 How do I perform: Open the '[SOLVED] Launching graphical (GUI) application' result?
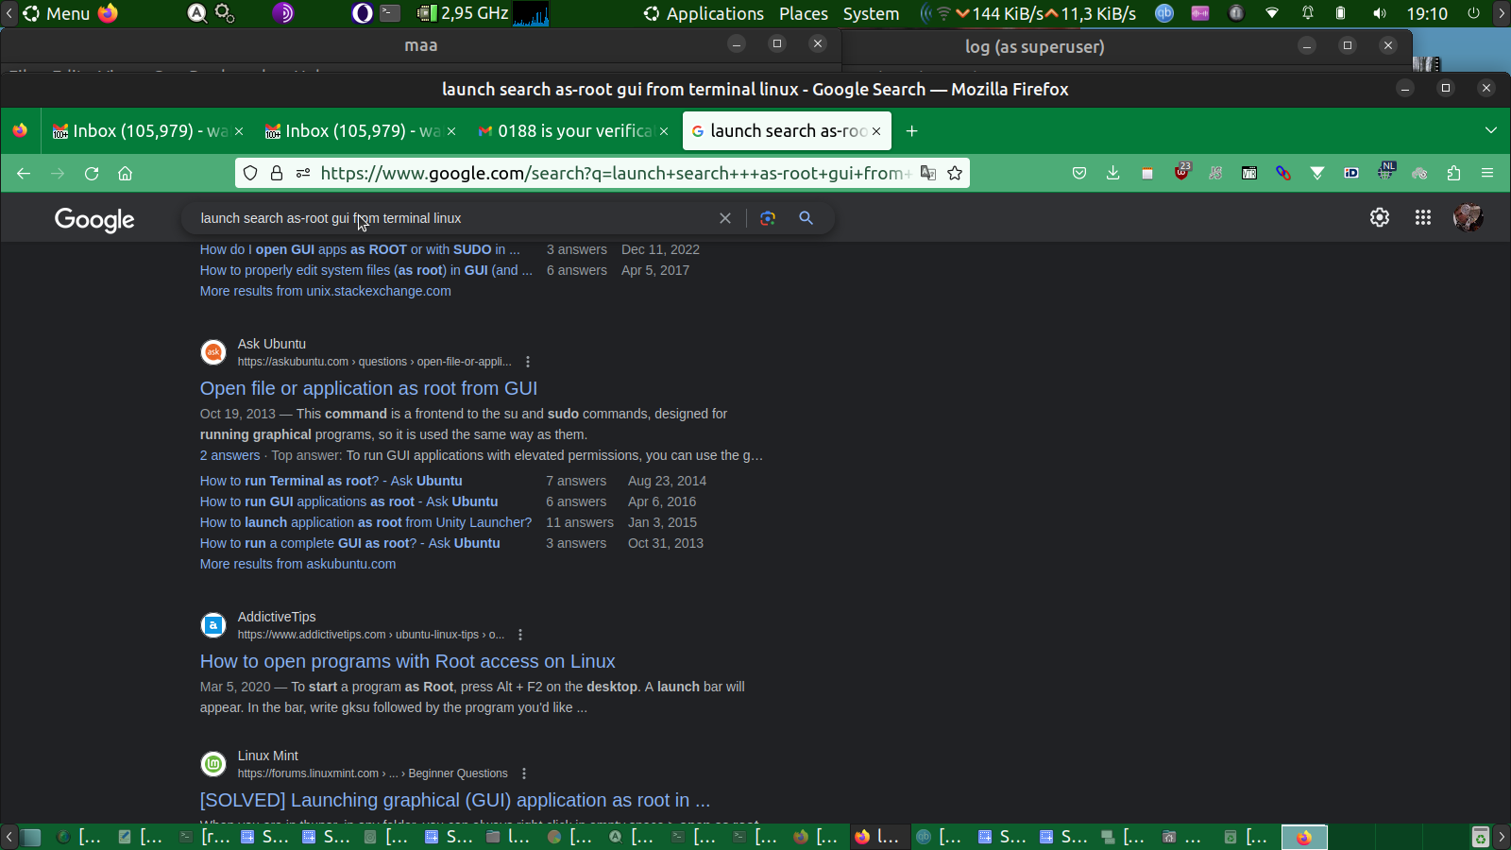[x=455, y=800]
